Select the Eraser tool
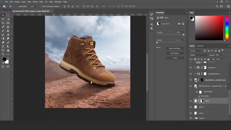Viewport: 231px width, 130px height. (8, 35)
